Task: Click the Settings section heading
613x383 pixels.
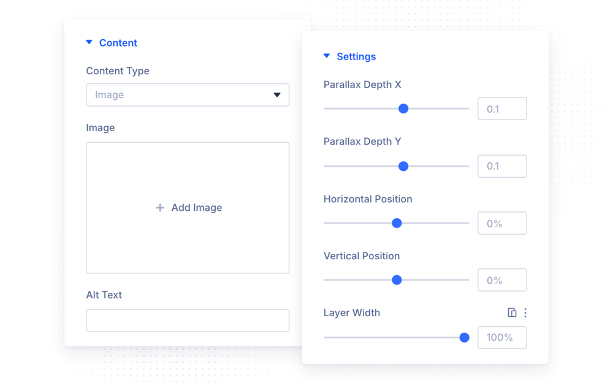Action: click(x=356, y=56)
